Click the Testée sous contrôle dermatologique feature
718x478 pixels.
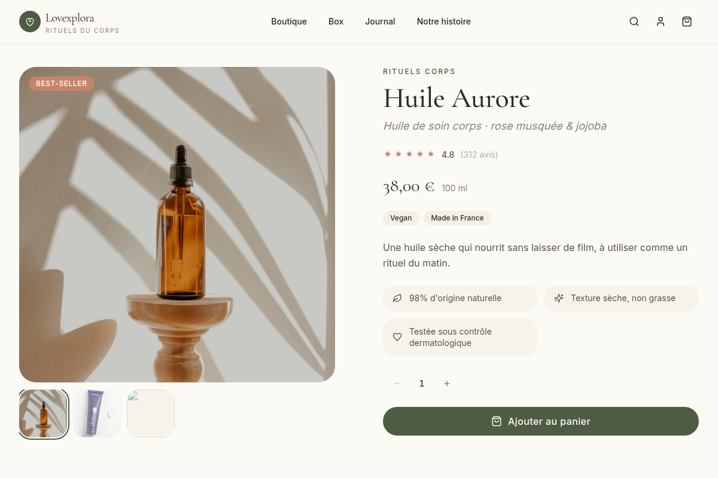click(x=460, y=337)
